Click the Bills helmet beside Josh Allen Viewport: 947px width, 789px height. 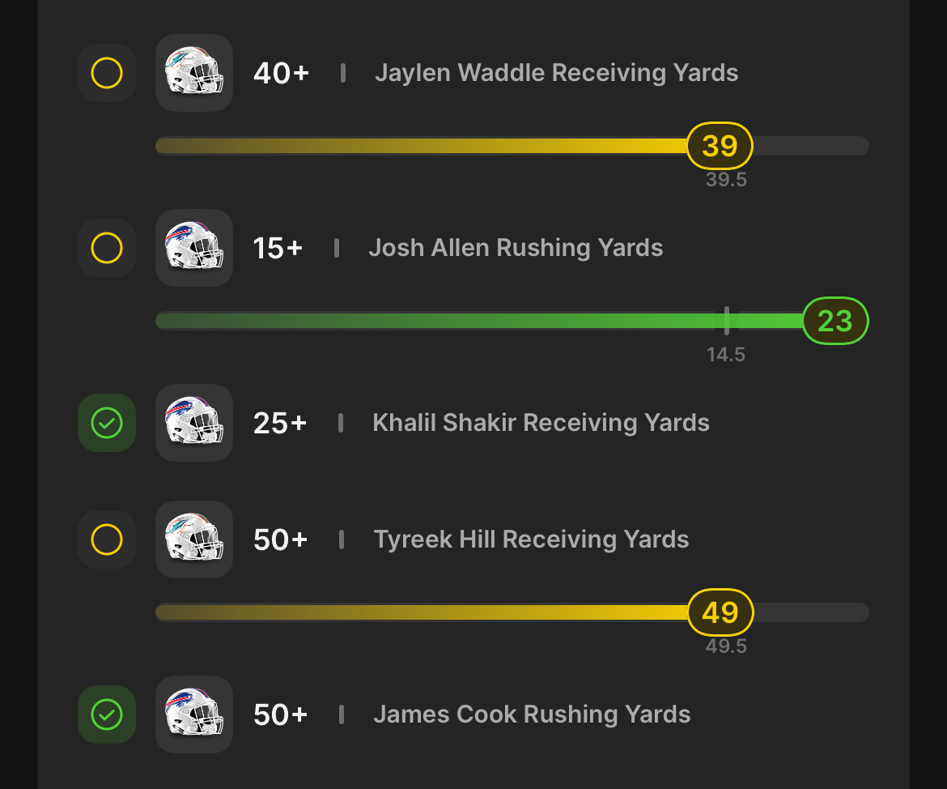point(194,248)
